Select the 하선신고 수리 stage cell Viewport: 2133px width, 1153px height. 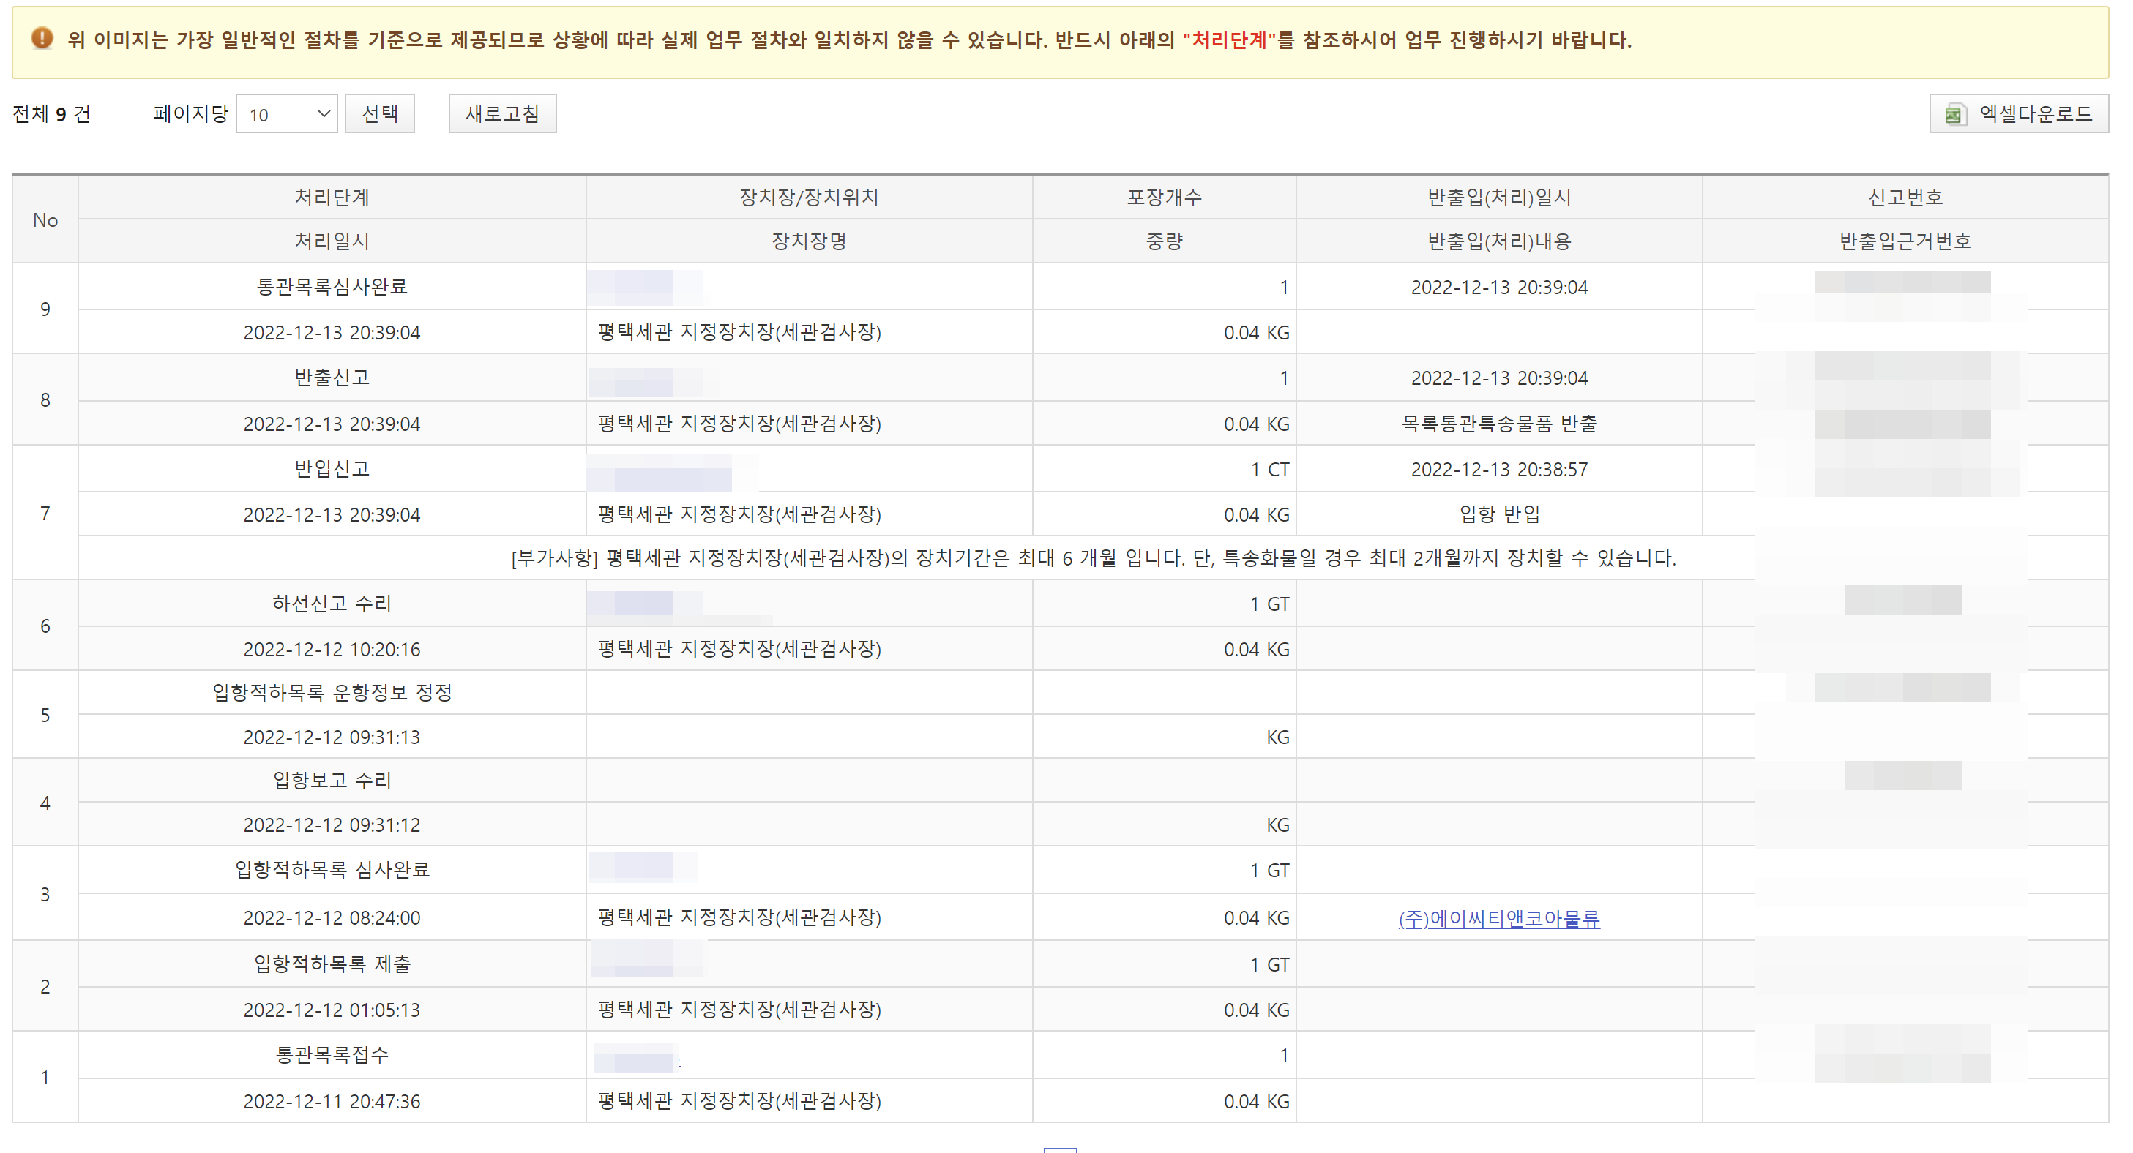[x=331, y=604]
